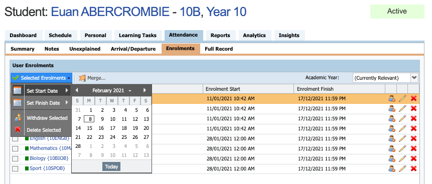Screen dimensions: 432x184
Task: Open the Learning Tasks tab
Action: (x=137, y=35)
